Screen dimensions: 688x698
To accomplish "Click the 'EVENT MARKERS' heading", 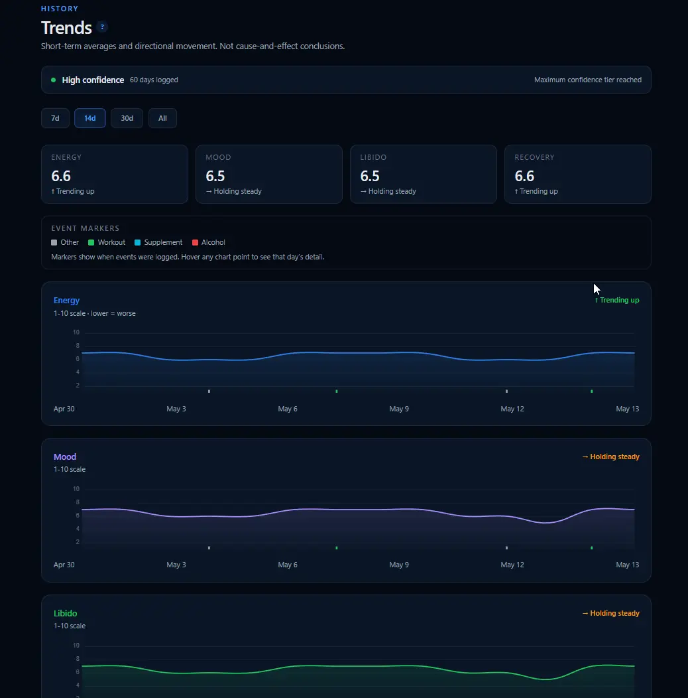I will pyautogui.click(x=86, y=228).
